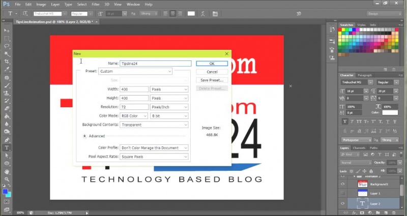The image size is (407, 216).
Task: Select the Ellipse shape tool
Action: (7, 163)
